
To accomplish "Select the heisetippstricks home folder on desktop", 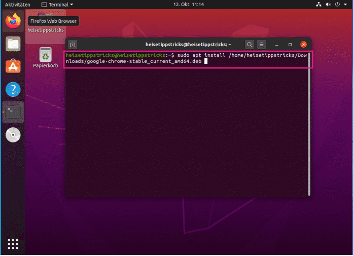I will [46, 24].
